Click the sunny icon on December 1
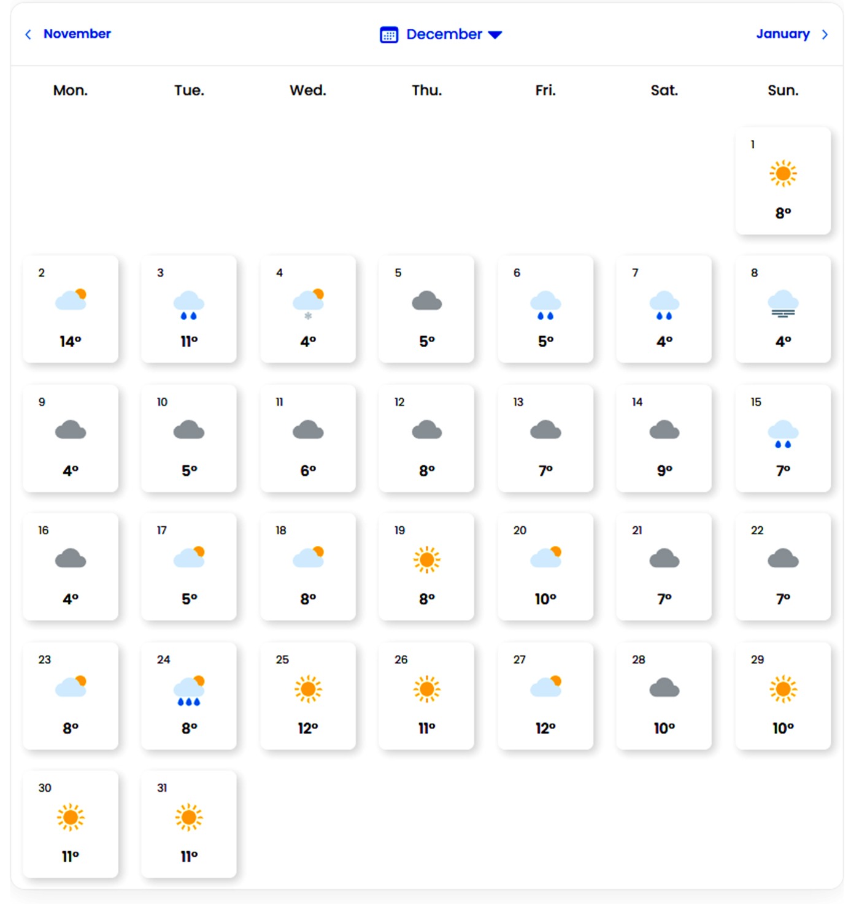The image size is (859, 904). tap(783, 174)
